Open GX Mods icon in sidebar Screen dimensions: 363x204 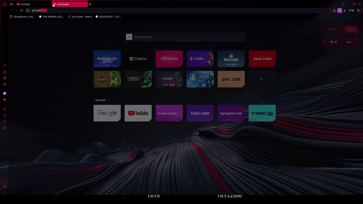click(5, 84)
